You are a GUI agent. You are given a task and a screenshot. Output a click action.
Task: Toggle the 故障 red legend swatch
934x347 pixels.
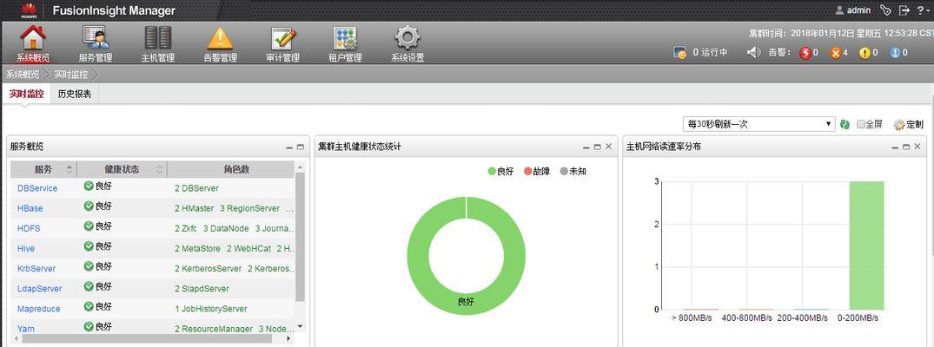tap(527, 172)
